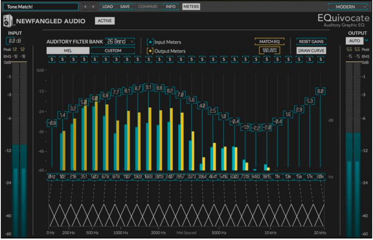
Task: Click the 5416 frequency label box
Action: 224,176
